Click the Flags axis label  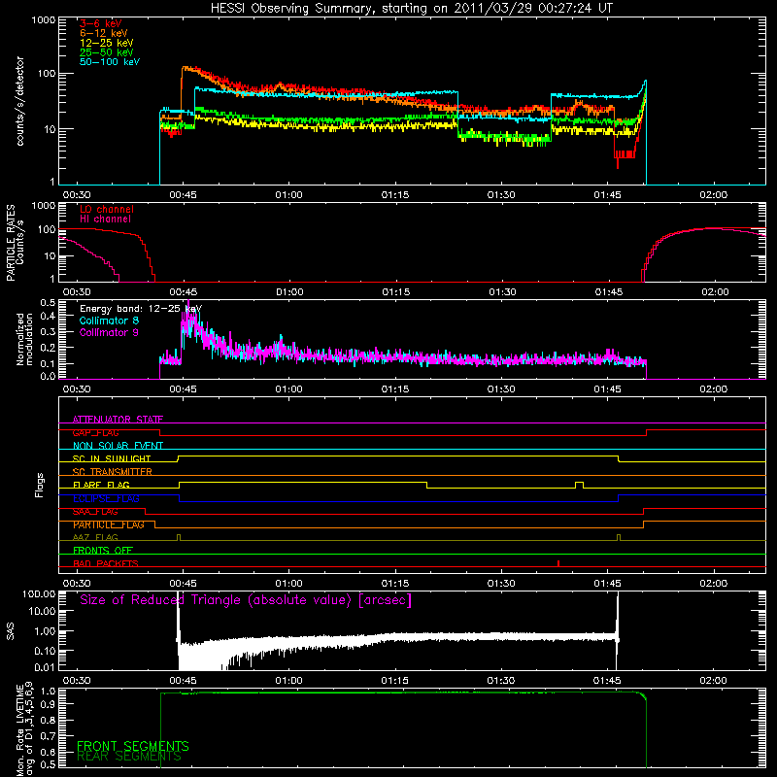coord(40,486)
